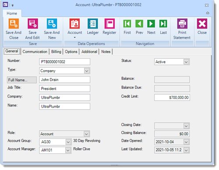Switch to the Communication tab

tap(35, 52)
